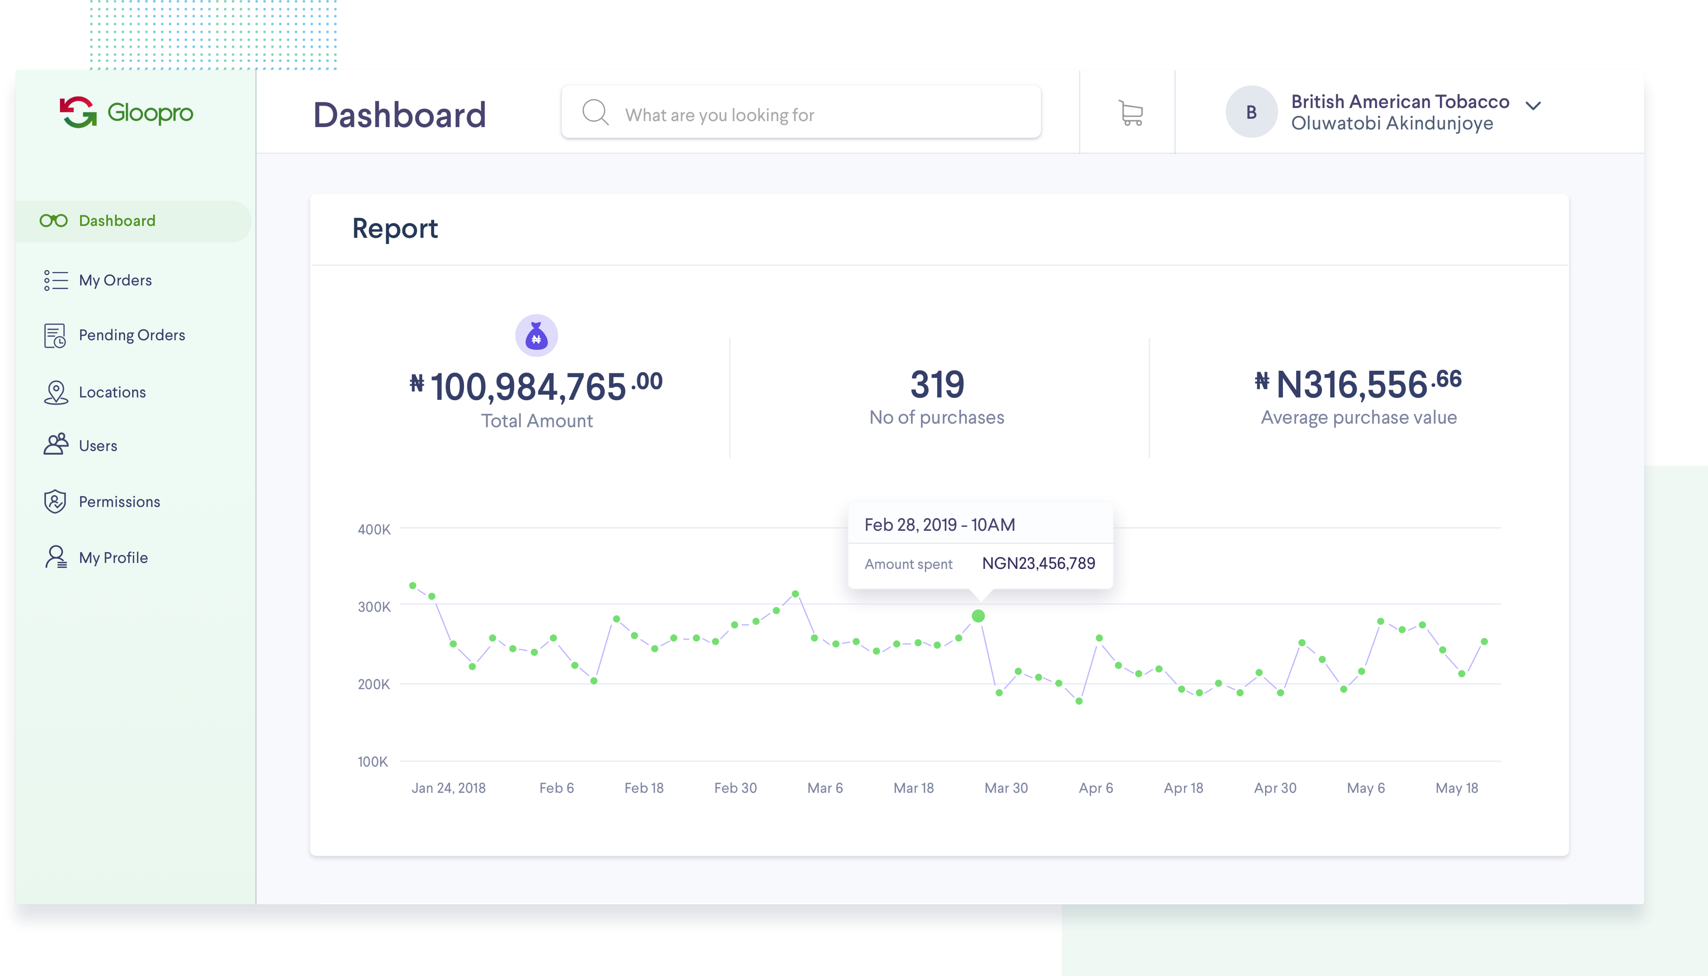Click the first data point on the chart
The width and height of the screenshot is (1708, 976).
click(413, 586)
